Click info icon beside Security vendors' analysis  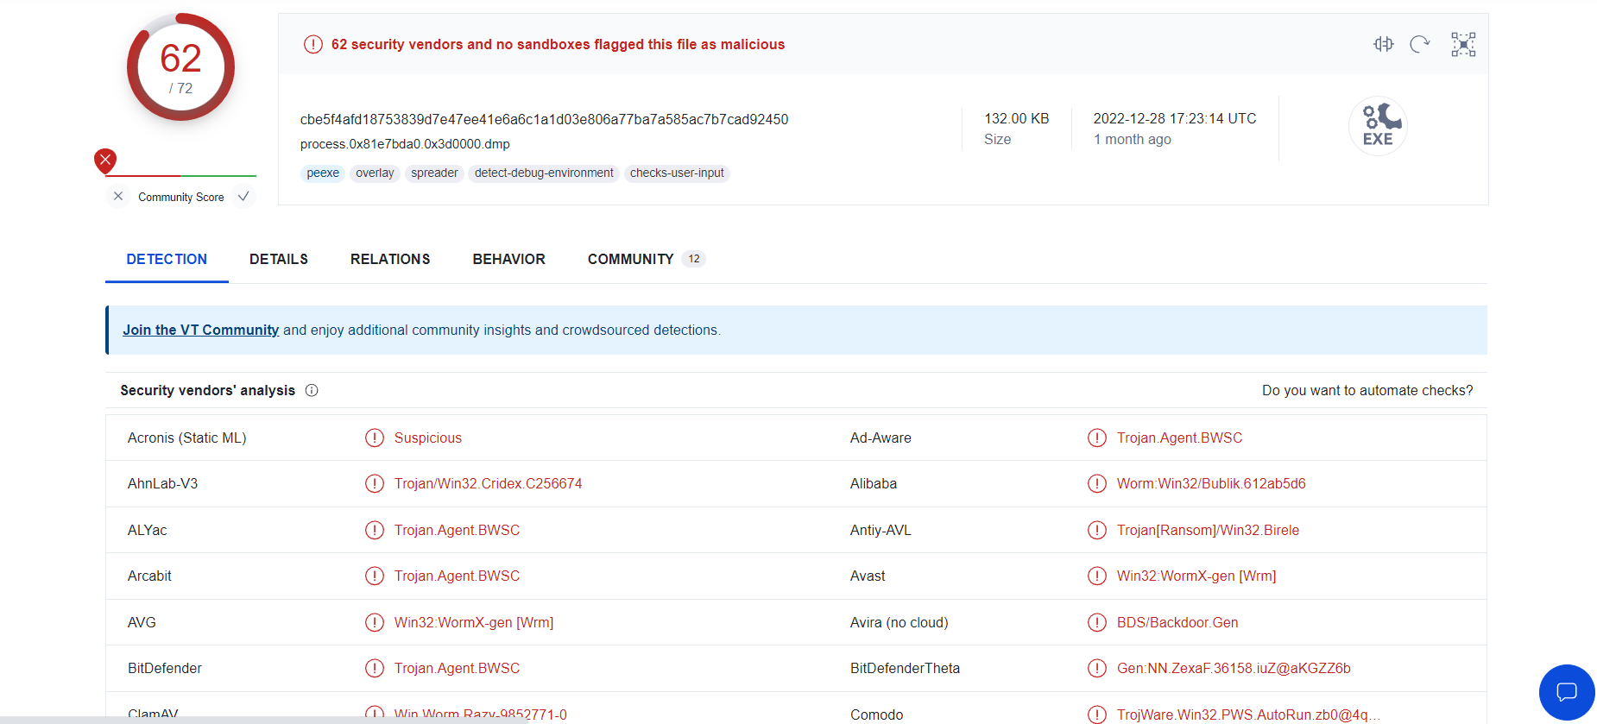(x=312, y=390)
